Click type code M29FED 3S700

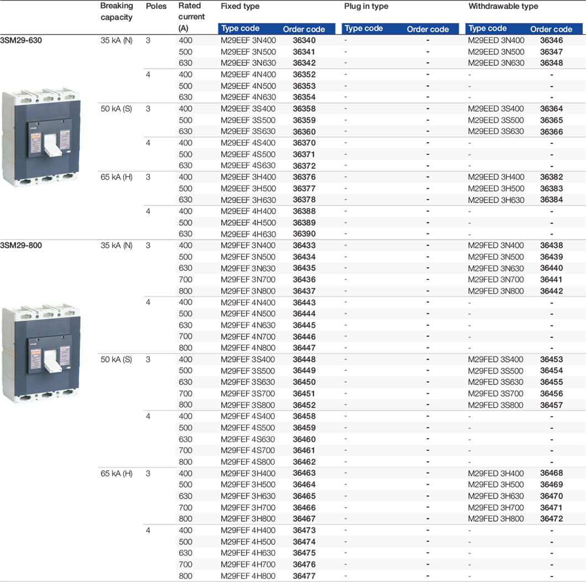pyautogui.click(x=495, y=393)
